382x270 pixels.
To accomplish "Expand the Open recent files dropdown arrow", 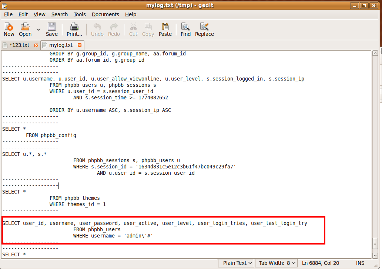I will [38, 29].
